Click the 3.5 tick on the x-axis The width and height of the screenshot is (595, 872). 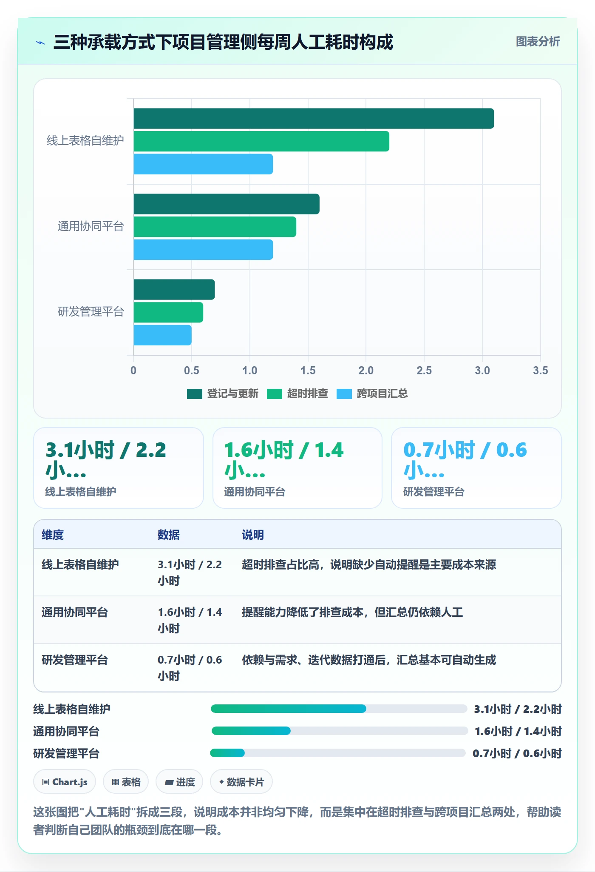pos(540,370)
